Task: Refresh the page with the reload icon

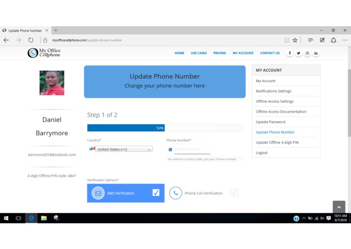Action: tap(31, 40)
